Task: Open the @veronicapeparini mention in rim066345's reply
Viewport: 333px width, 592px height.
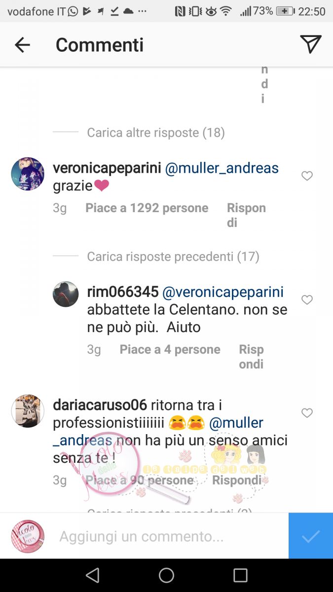Action: point(223,292)
